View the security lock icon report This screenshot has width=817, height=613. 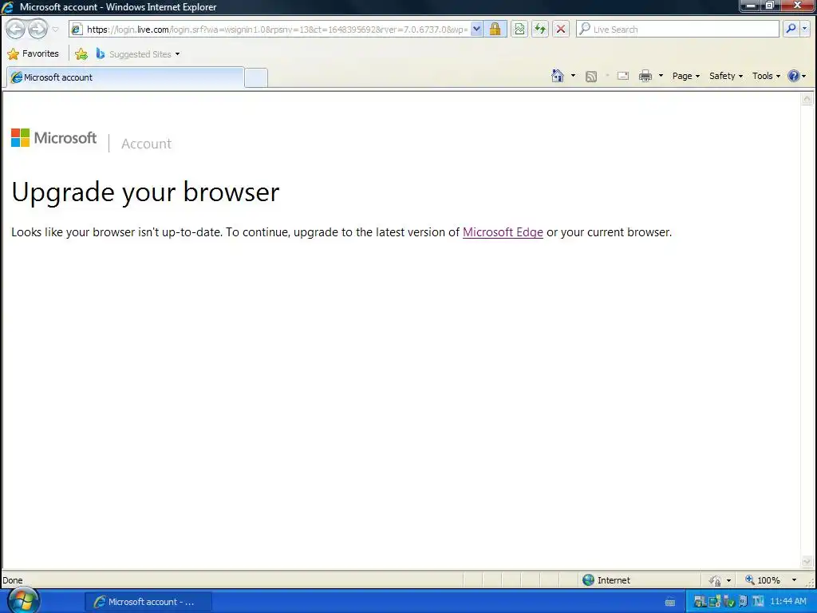coord(495,30)
